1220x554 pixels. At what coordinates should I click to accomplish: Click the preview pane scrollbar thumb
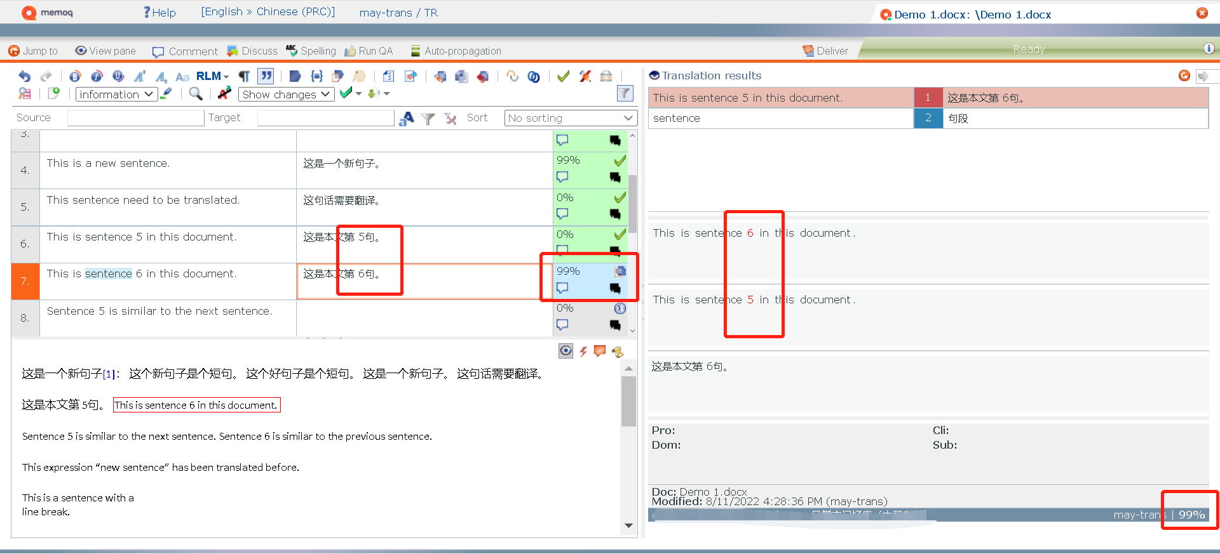click(x=628, y=401)
